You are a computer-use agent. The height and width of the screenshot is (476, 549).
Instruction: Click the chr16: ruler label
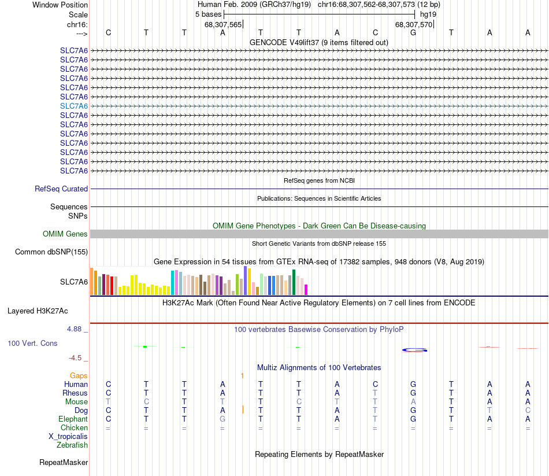pyautogui.click(x=77, y=24)
